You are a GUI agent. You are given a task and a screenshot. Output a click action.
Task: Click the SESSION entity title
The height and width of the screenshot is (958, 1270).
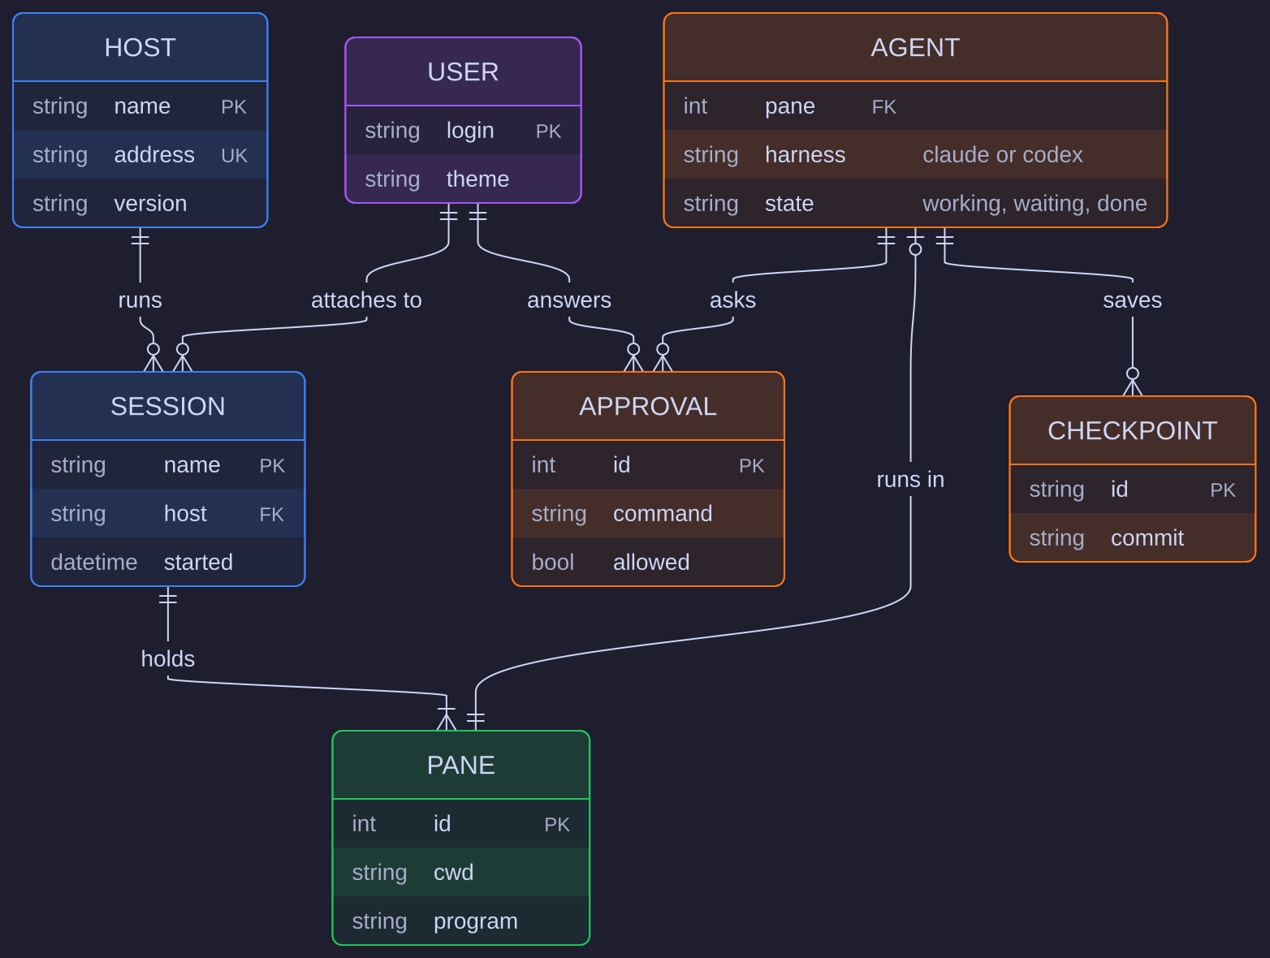pyautogui.click(x=167, y=407)
